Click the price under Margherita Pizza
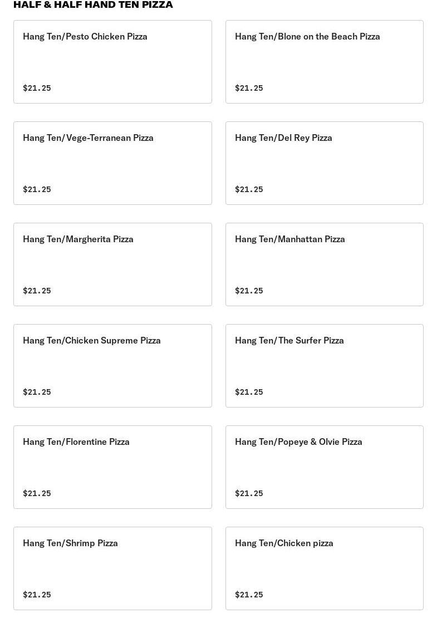The height and width of the screenshot is (618, 437). 37,291
